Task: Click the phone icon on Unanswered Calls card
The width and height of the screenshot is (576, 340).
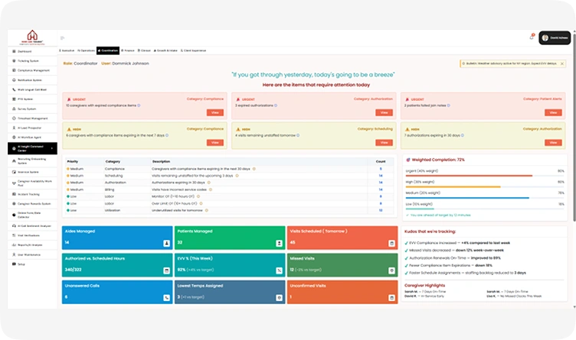Action: pyautogui.click(x=166, y=298)
